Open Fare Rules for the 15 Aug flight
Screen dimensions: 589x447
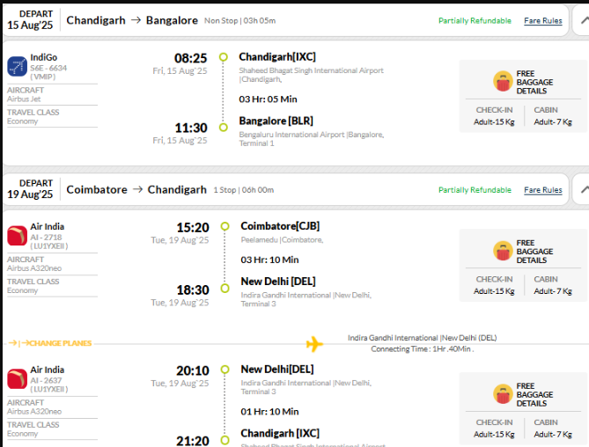tap(543, 20)
